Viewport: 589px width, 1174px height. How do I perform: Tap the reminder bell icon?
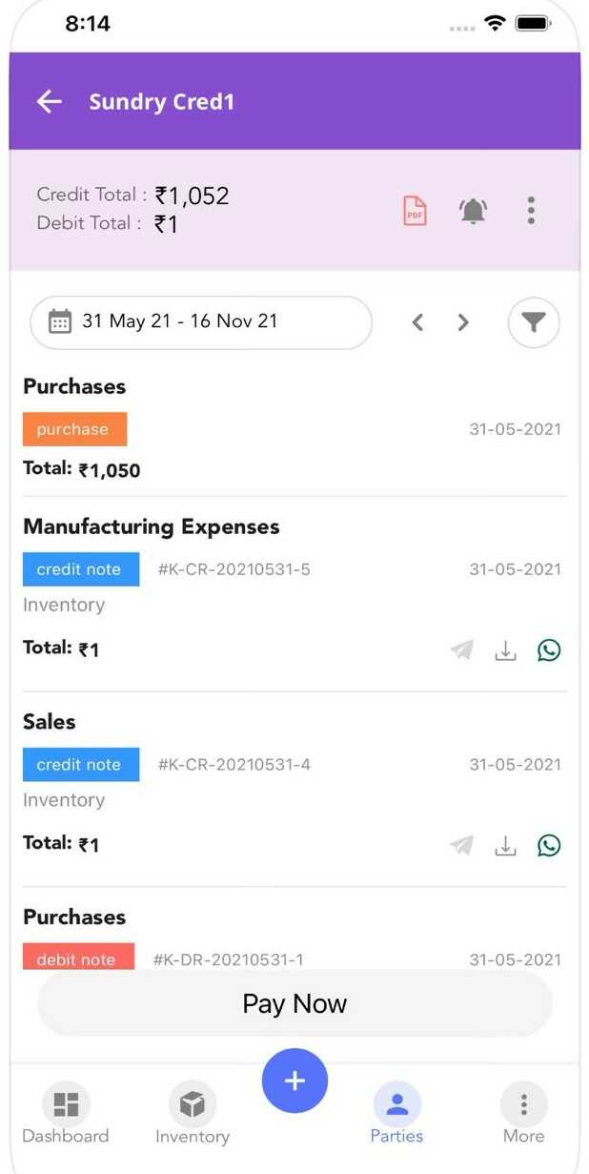pos(473,211)
